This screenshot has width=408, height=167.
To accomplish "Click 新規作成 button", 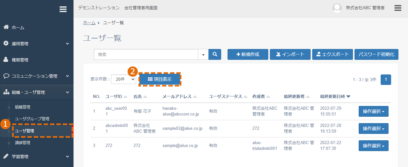I will (248, 54).
